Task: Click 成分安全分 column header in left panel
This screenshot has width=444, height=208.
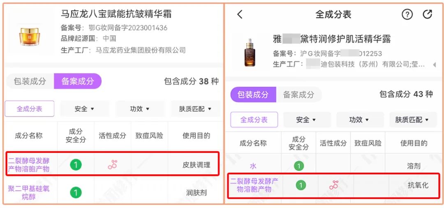Action: click(76, 136)
